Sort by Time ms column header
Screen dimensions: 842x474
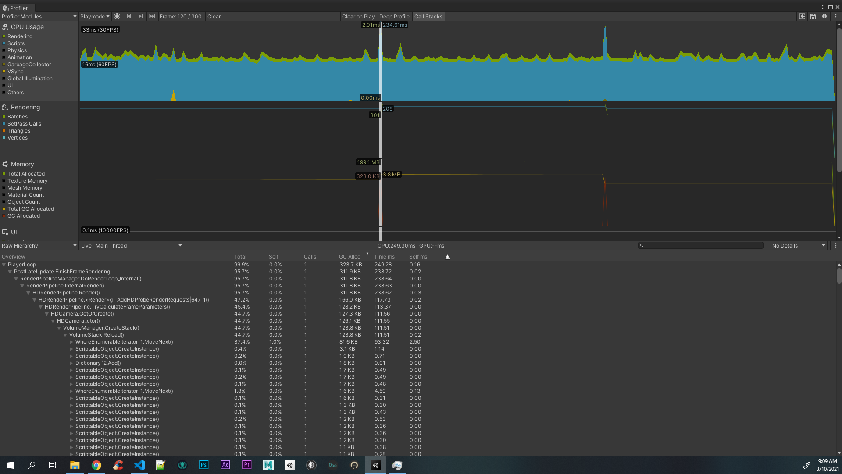[x=384, y=257]
